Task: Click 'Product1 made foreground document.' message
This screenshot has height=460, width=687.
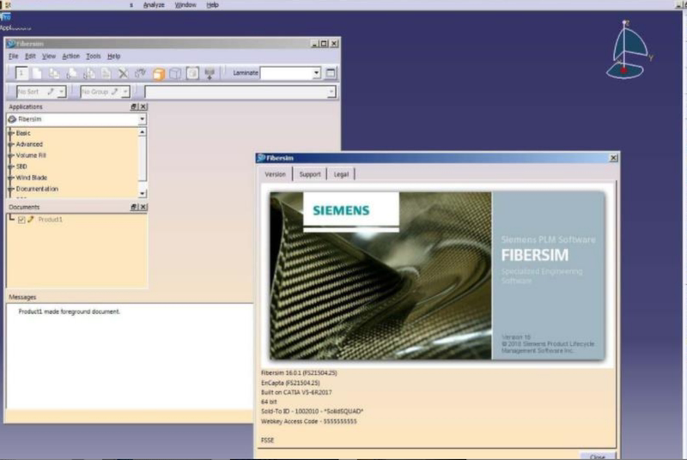Action: click(x=70, y=312)
